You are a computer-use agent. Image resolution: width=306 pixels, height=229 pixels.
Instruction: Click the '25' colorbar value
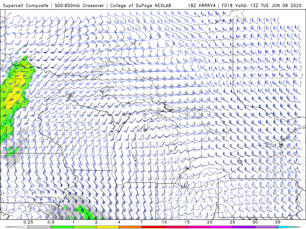click(233, 222)
